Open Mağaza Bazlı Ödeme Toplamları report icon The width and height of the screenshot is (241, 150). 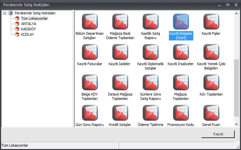pos(120,21)
